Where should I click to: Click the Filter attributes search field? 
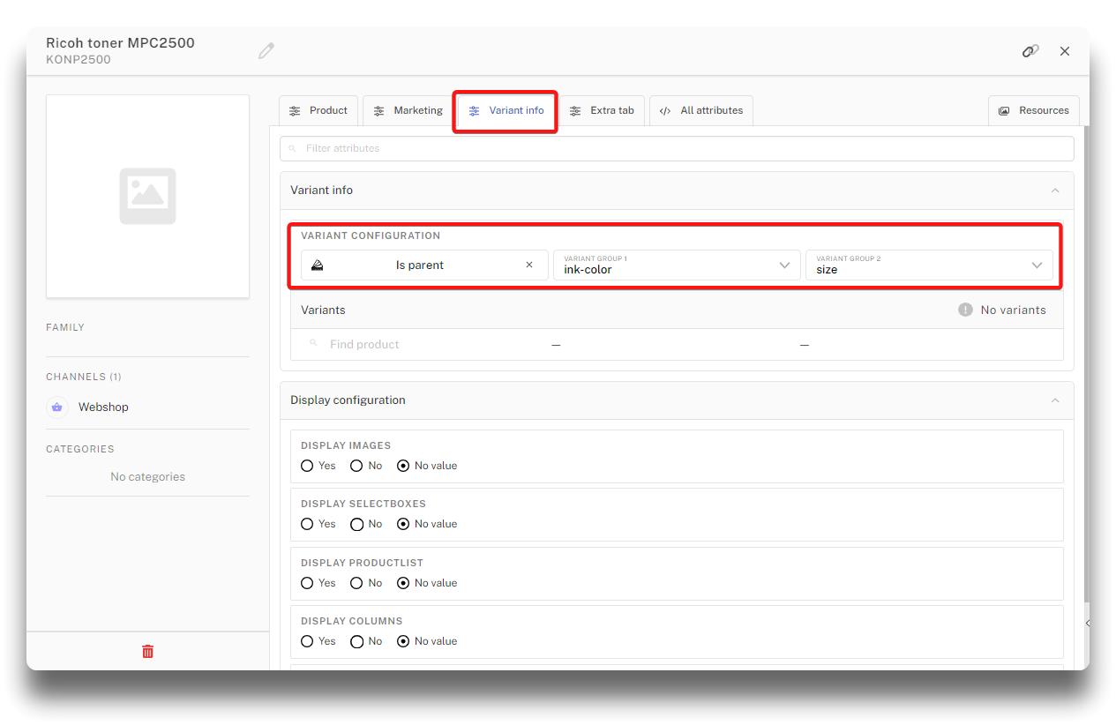click(x=676, y=148)
